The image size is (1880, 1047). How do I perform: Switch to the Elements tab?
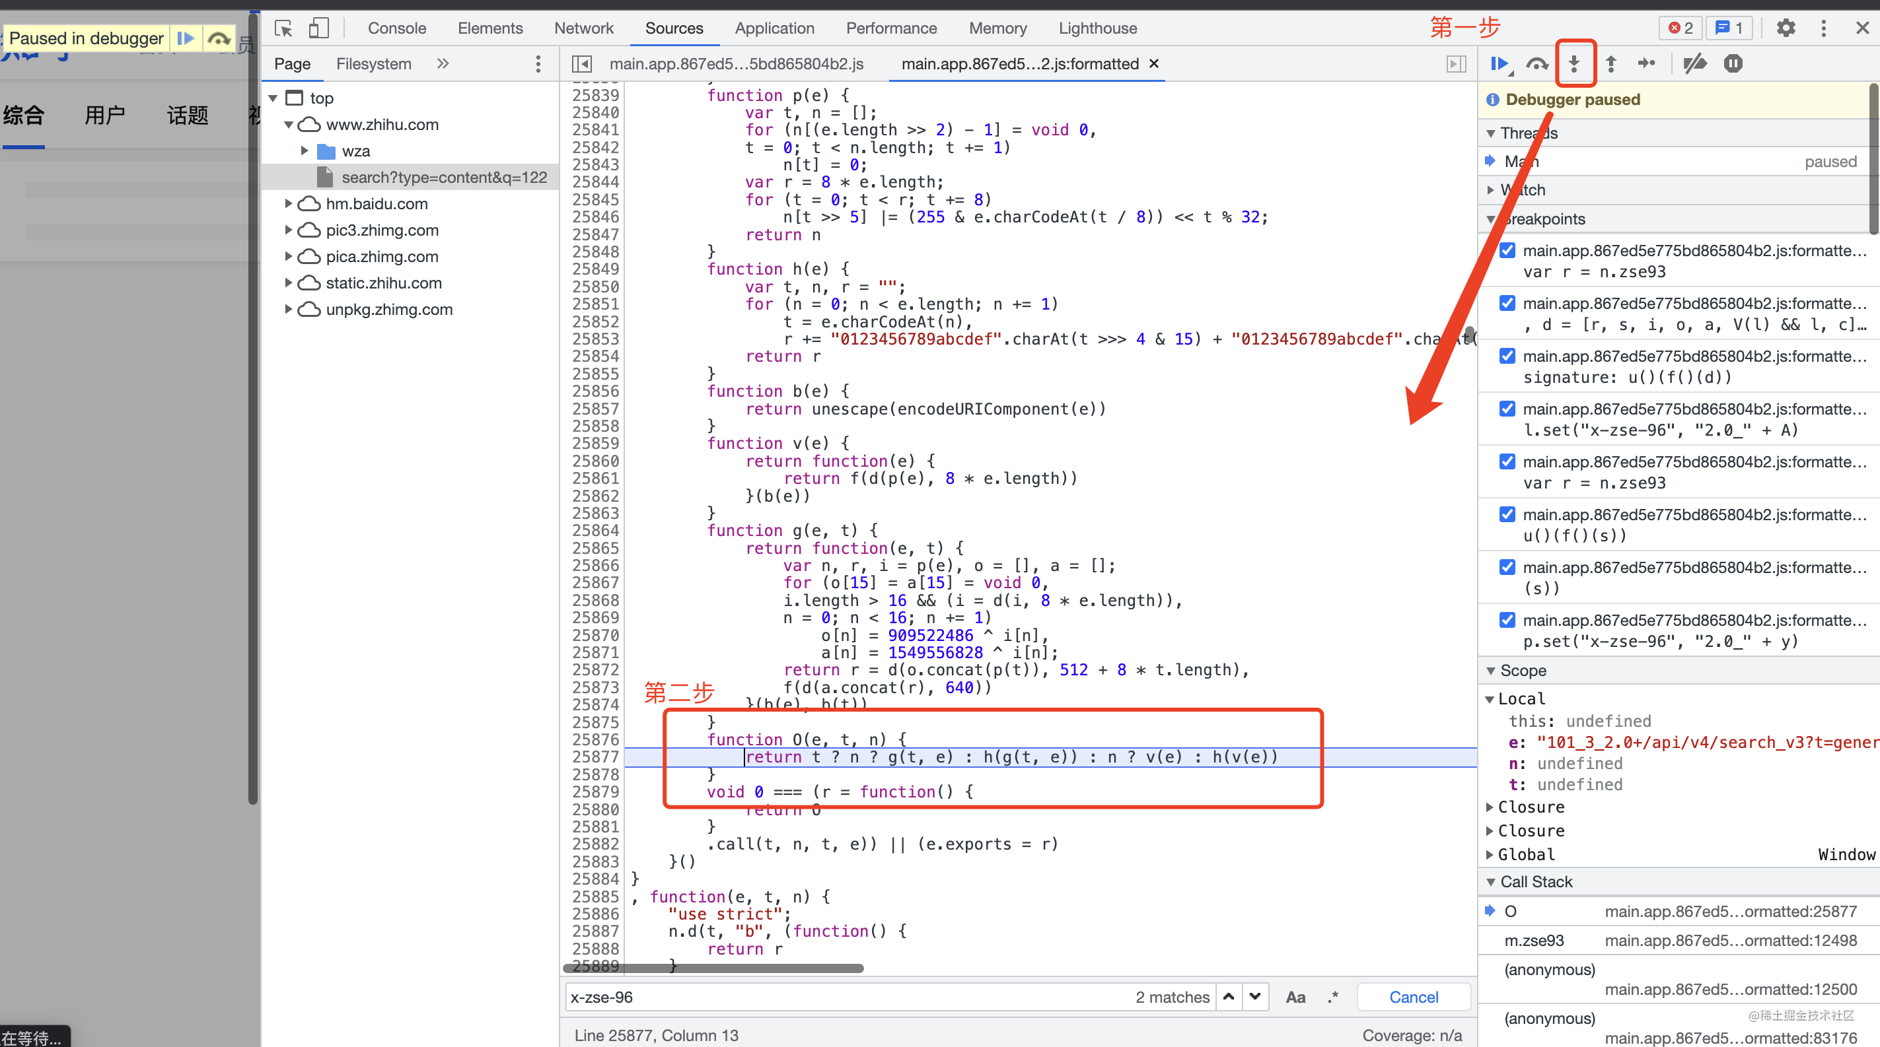coord(489,28)
